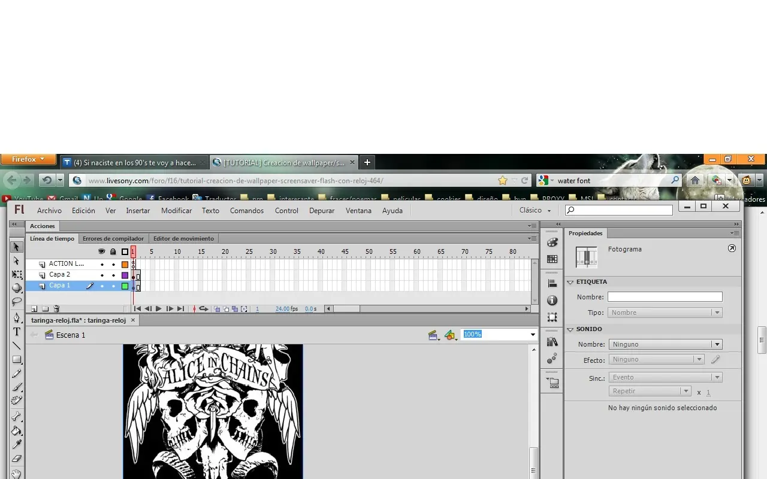Click padlock header to lock all layers
The height and width of the screenshot is (479, 767).
point(113,251)
